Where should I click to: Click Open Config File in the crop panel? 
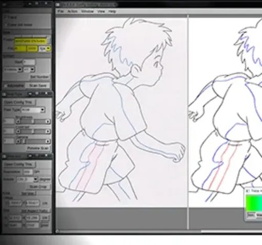click(19, 164)
